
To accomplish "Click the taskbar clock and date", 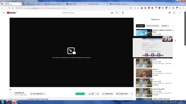I will (181, 102).
